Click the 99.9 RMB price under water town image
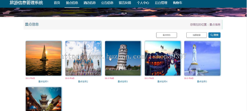Viewport: 247px width, 111px height. (149, 78)
